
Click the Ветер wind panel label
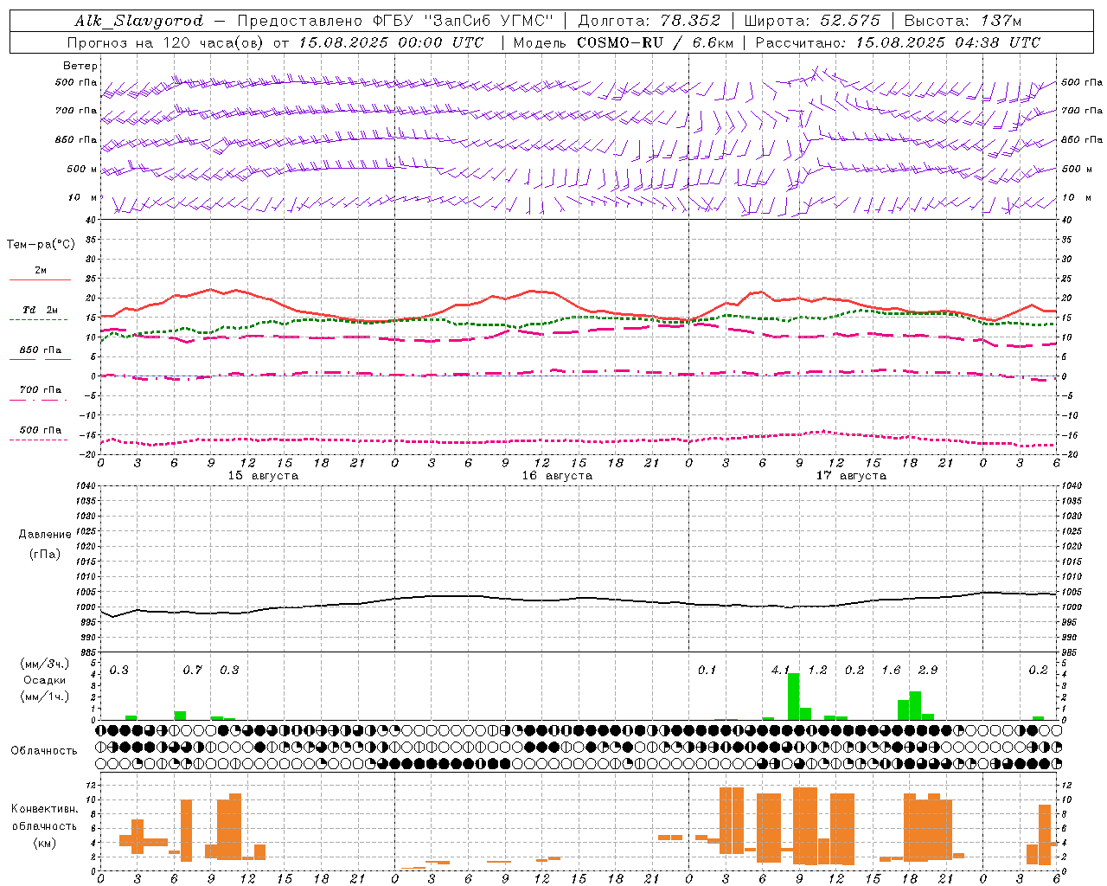click(80, 66)
